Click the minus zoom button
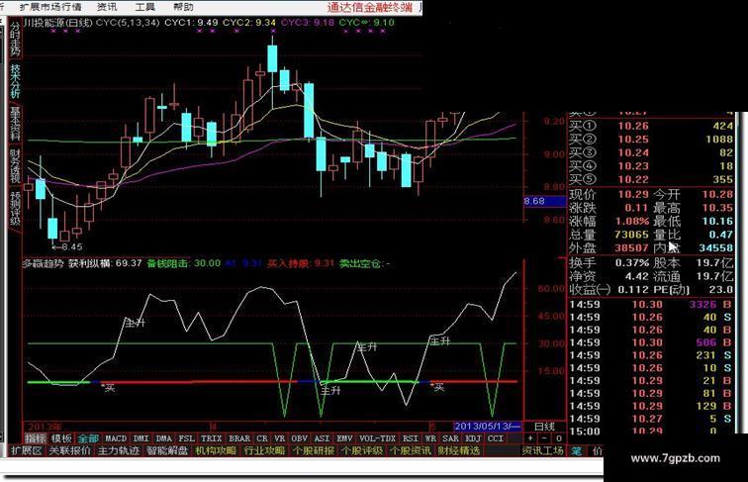 [x=545, y=438]
